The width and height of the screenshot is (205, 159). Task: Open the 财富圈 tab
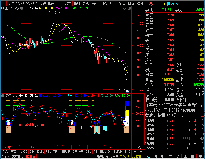pyautogui.click(x=31, y=156)
